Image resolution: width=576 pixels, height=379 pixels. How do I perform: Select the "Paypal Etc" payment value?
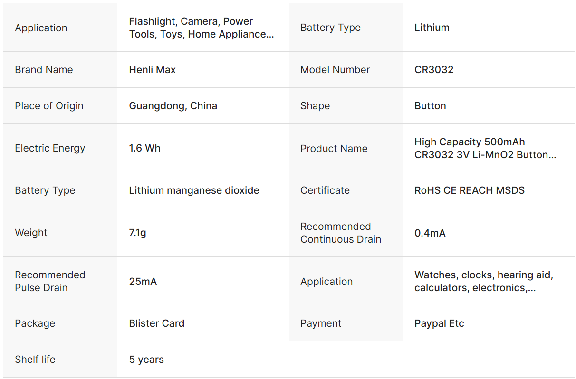439,323
